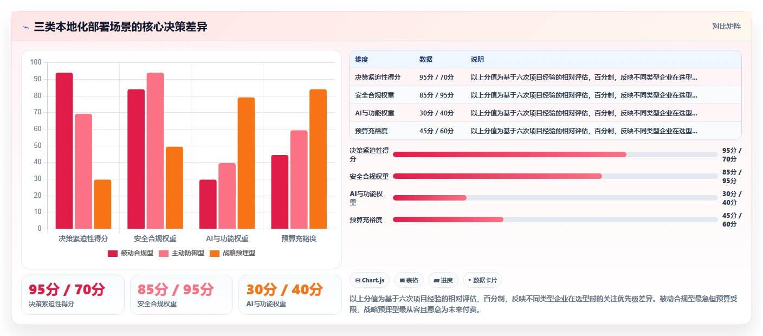The height and width of the screenshot is (336, 763).
Task: Click the 被动合规型 bar for 决策紧迫性得分
Action: pos(64,151)
